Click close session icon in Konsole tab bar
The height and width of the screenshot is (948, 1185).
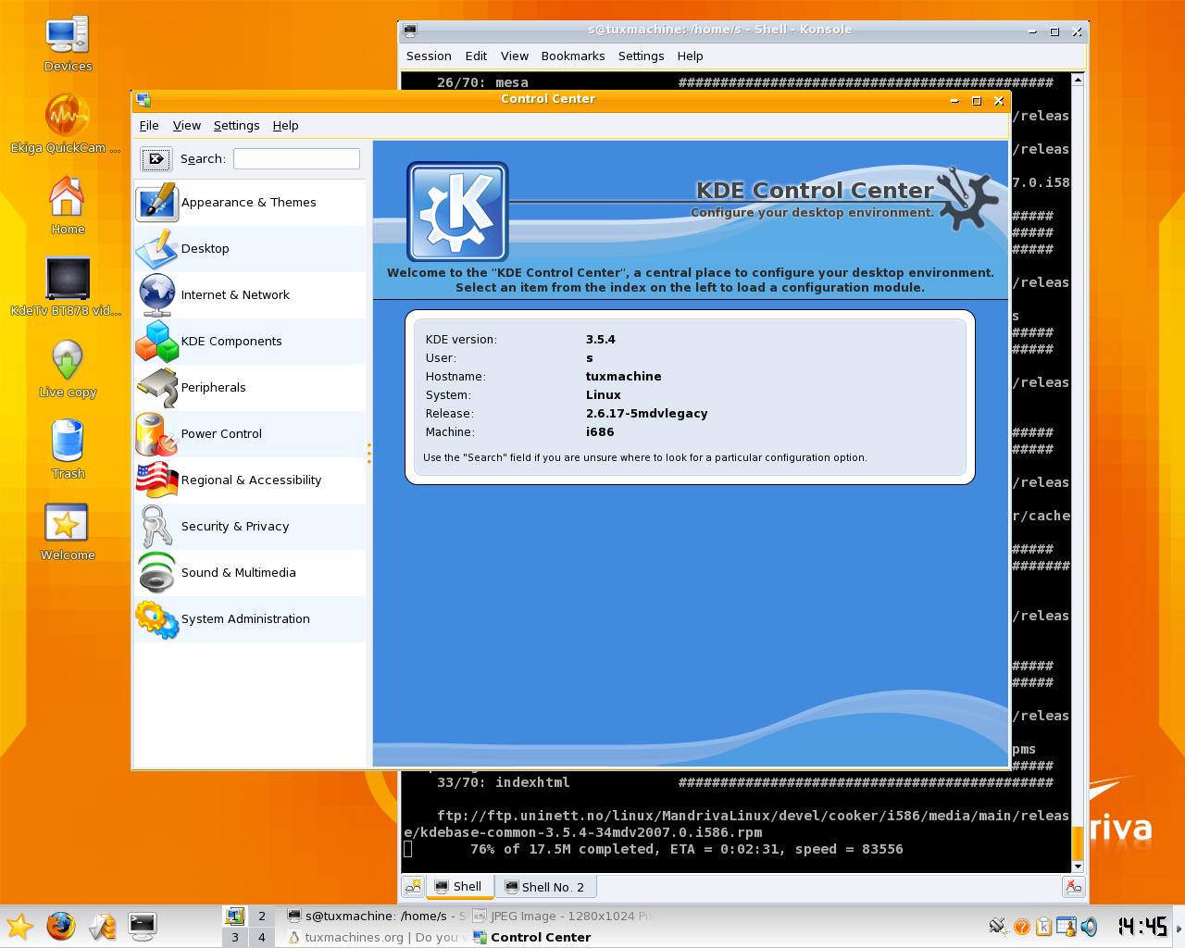(x=1074, y=887)
